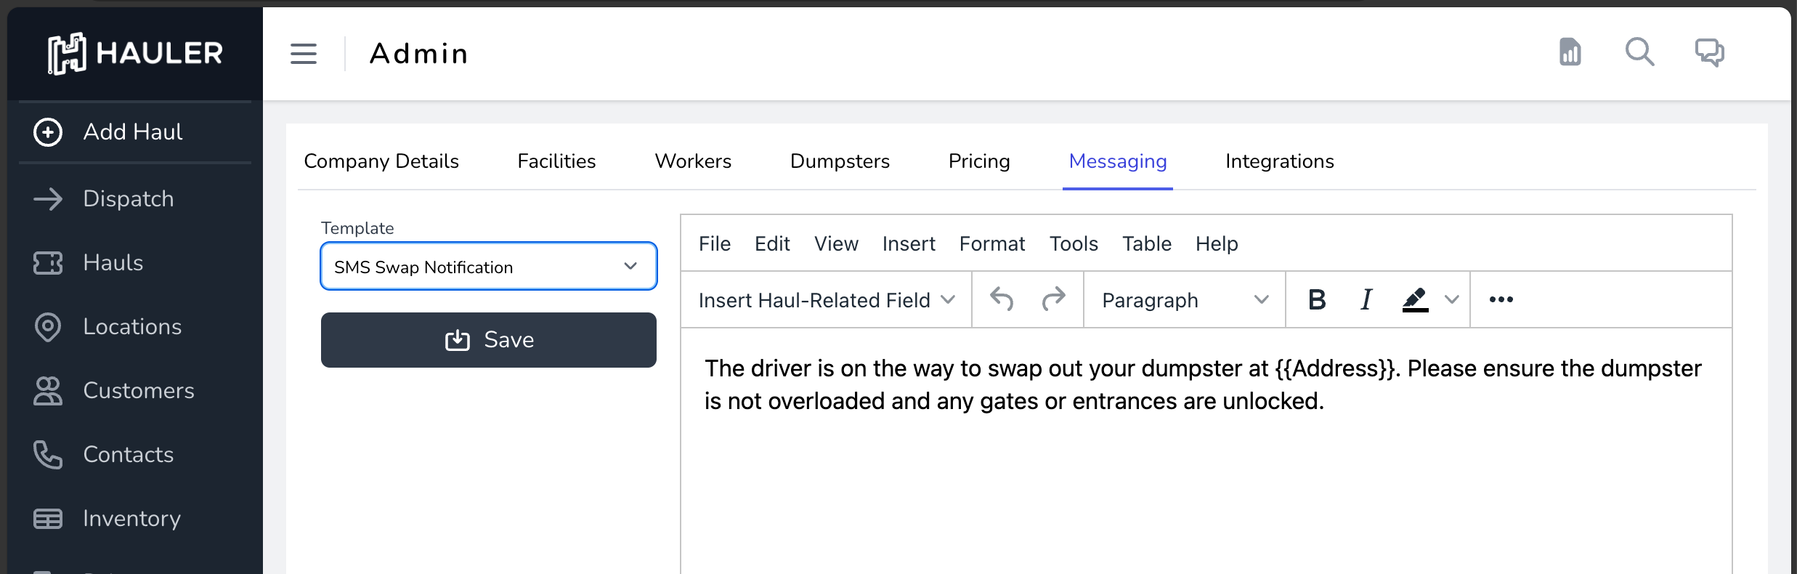Open the reports document icon

coord(1570,52)
